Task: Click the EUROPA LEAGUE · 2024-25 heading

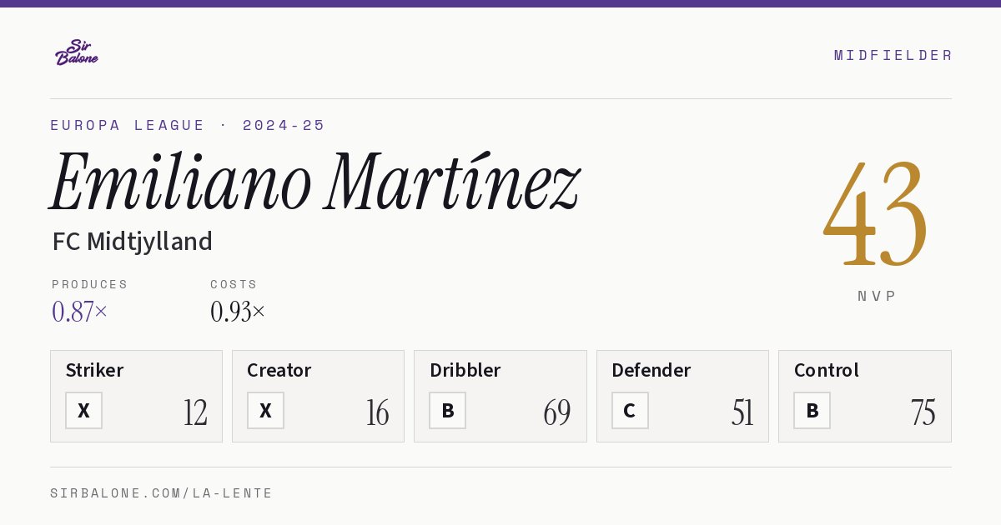Action: click(188, 125)
